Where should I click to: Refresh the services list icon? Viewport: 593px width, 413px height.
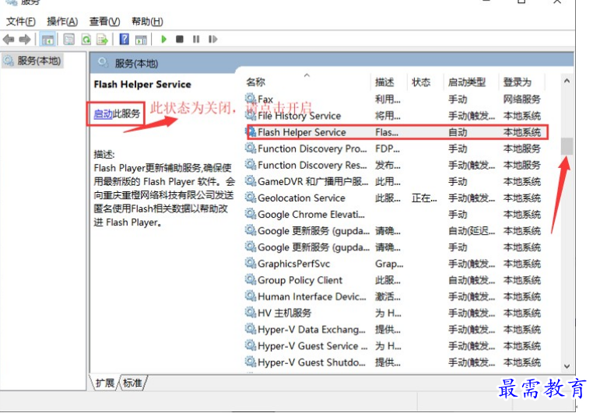click(86, 40)
